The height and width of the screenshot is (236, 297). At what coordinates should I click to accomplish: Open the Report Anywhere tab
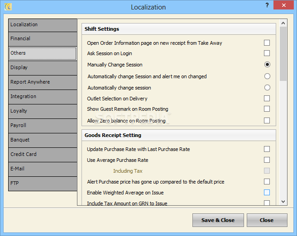(43, 82)
